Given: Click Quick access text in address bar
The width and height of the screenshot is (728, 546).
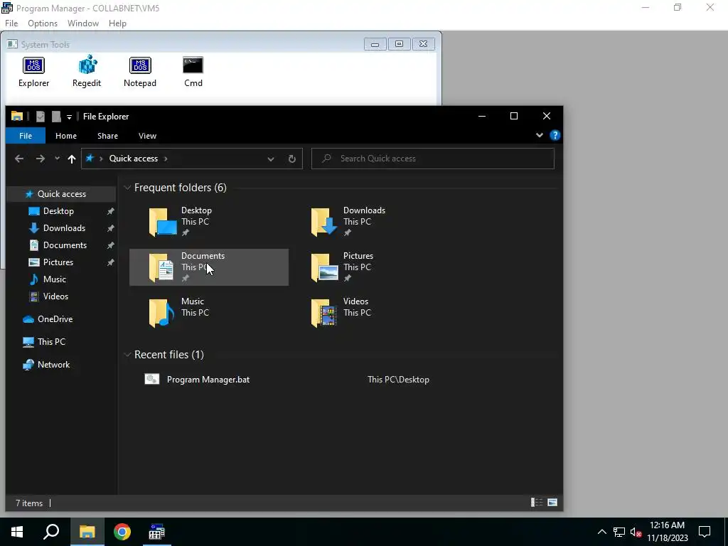Looking at the screenshot, I should 134,159.
